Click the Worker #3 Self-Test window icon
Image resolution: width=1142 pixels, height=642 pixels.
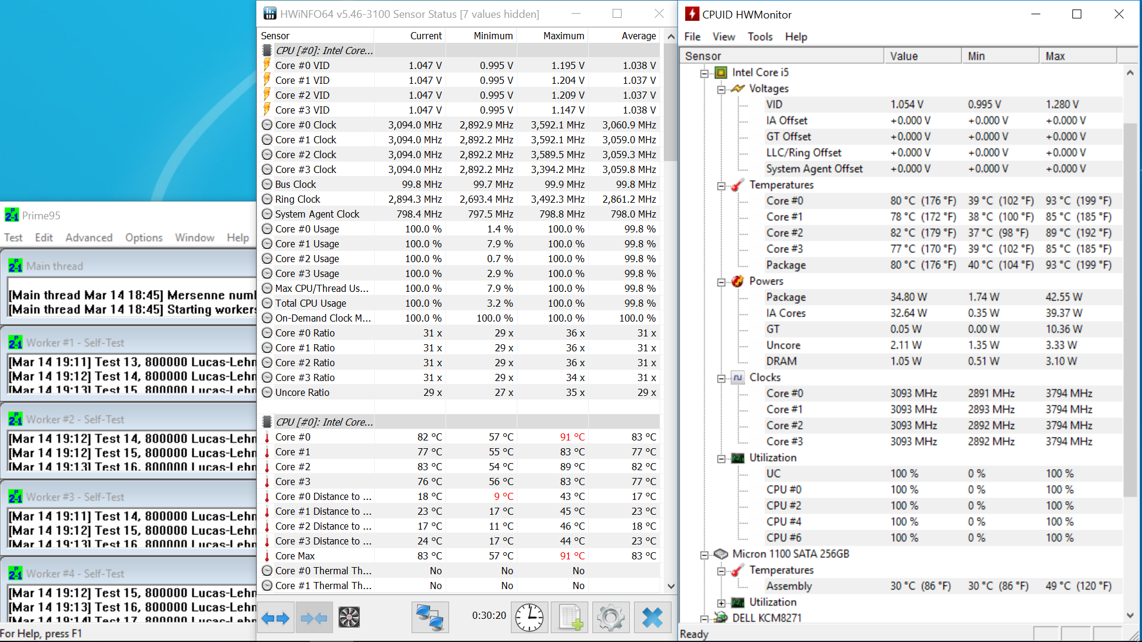(x=15, y=496)
